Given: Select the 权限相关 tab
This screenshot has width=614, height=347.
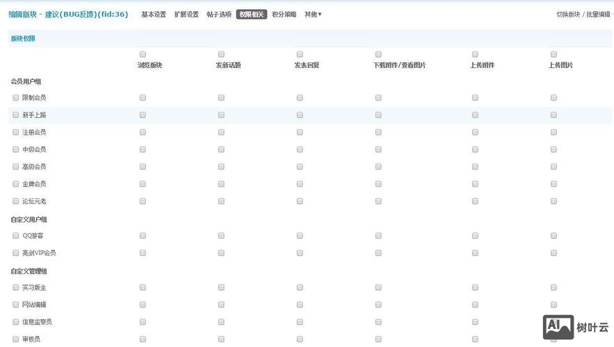Looking at the screenshot, I should 252,15.
